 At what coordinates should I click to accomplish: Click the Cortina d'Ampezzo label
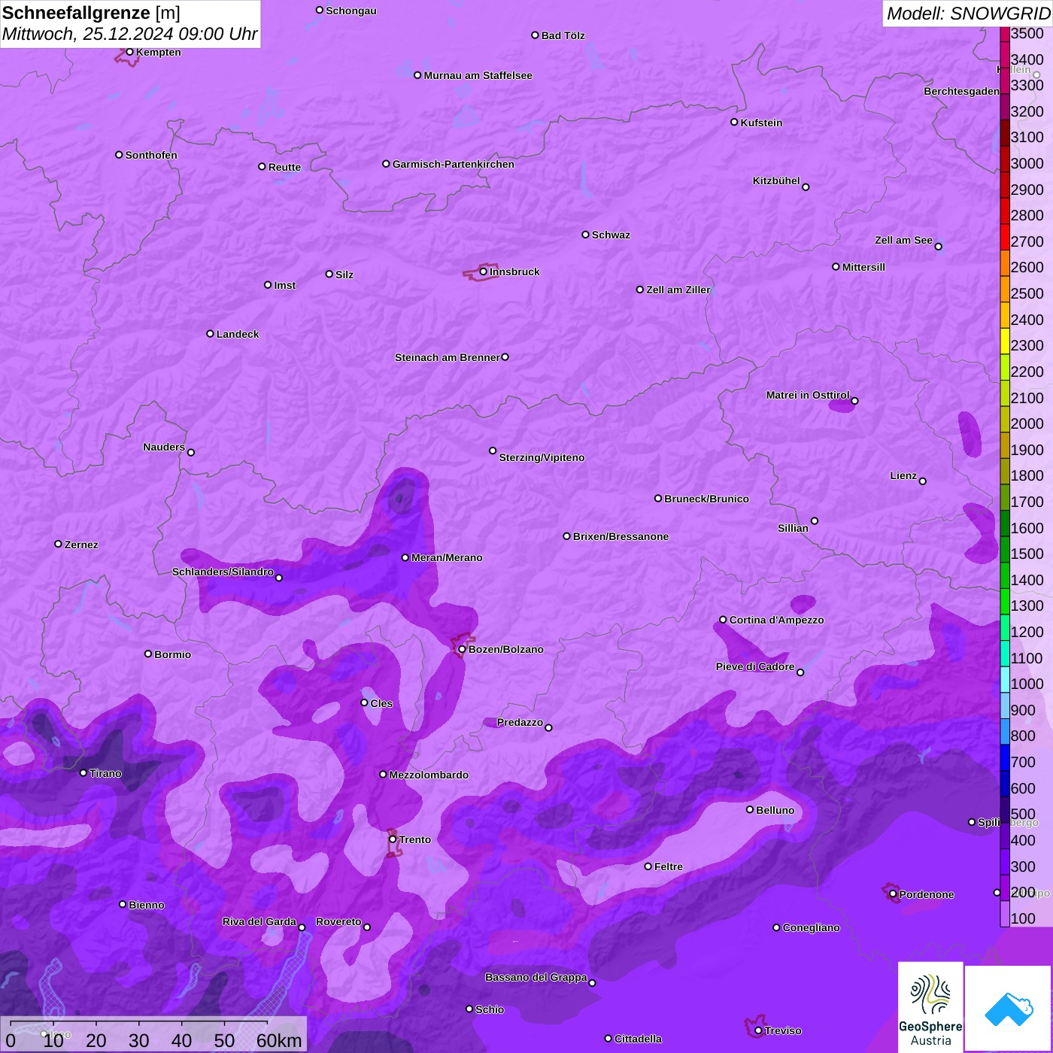click(x=776, y=620)
